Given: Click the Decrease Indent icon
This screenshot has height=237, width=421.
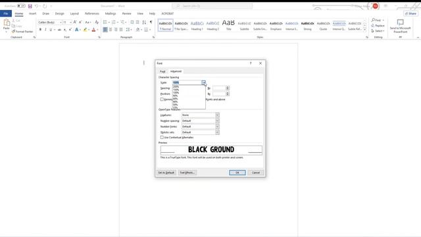Looking at the screenshot, I should point(132,22).
